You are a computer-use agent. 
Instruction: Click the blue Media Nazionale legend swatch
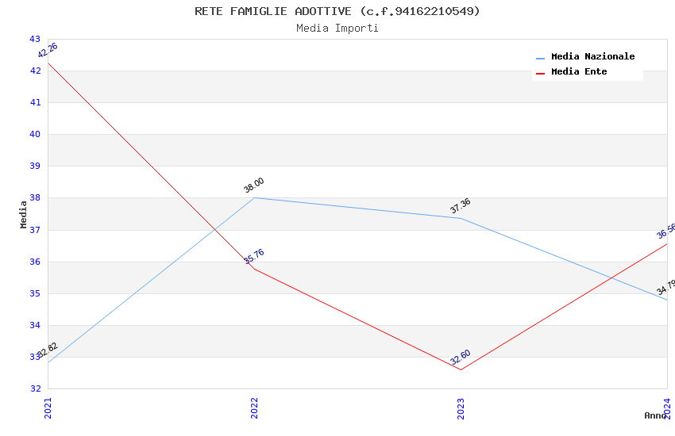(x=541, y=58)
